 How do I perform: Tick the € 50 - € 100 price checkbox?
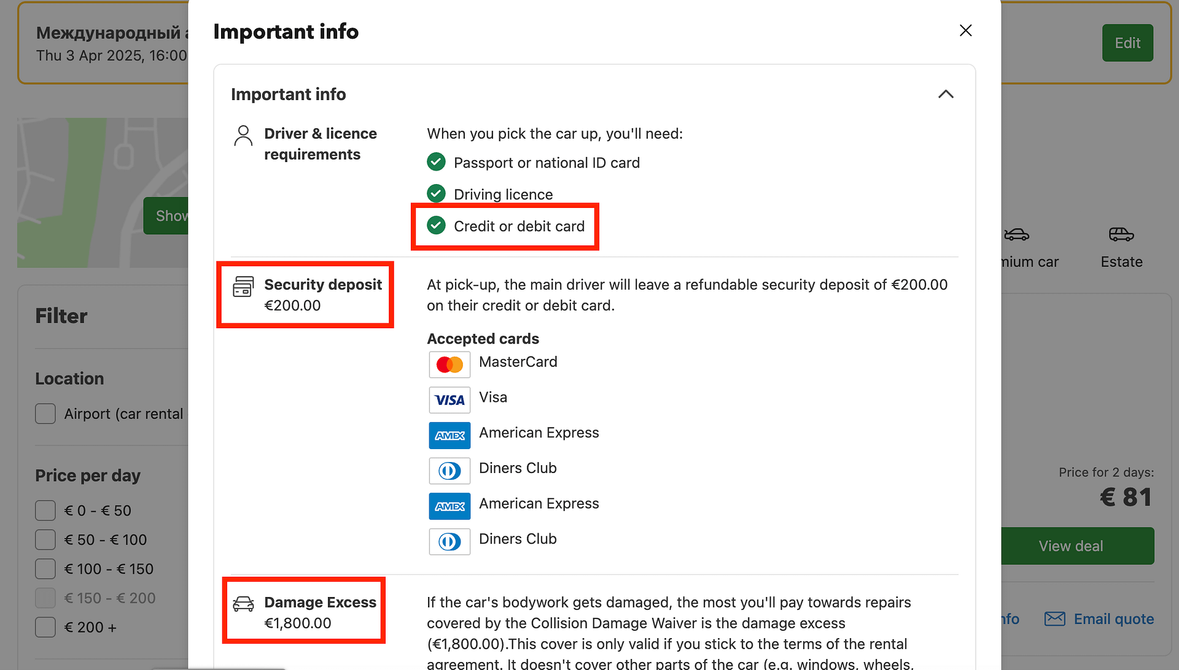click(45, 540)
